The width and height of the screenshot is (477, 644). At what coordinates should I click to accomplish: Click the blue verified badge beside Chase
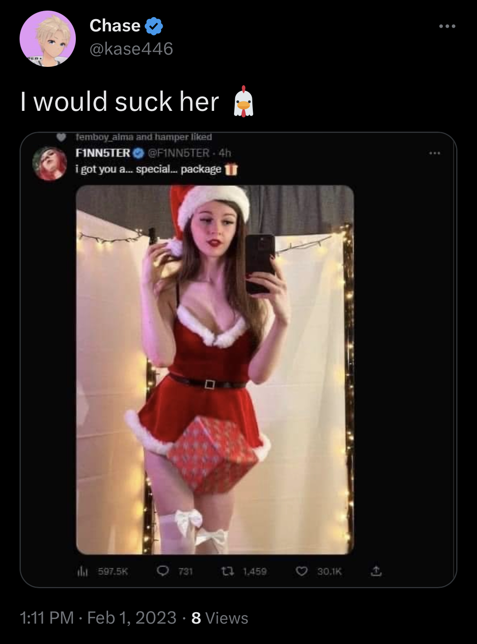click(154, 26)
